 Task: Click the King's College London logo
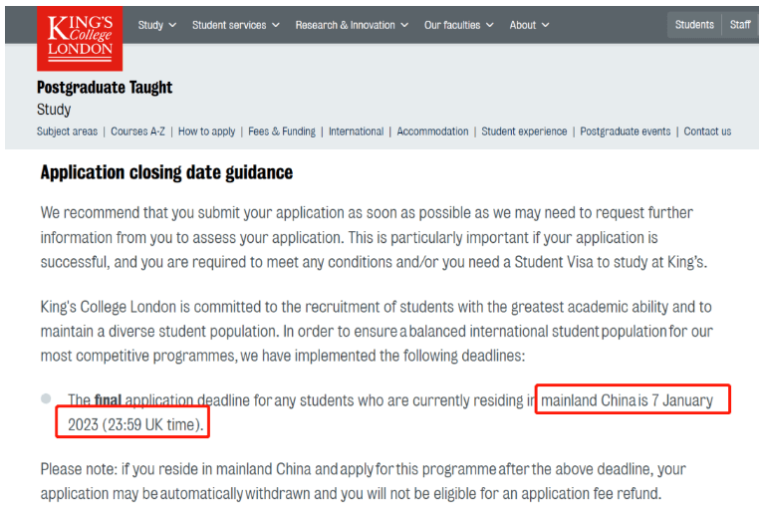[80, 39]
